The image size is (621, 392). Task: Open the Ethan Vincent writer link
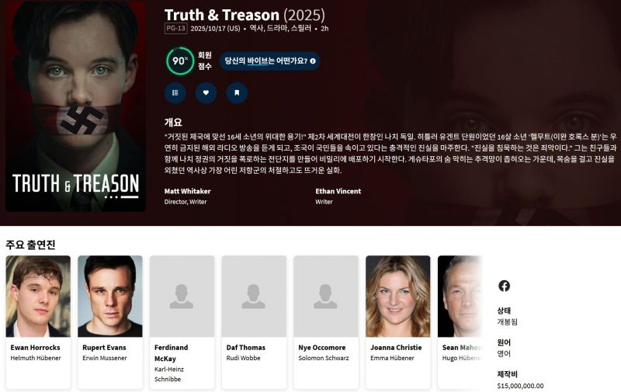click(x=338, y=191)
